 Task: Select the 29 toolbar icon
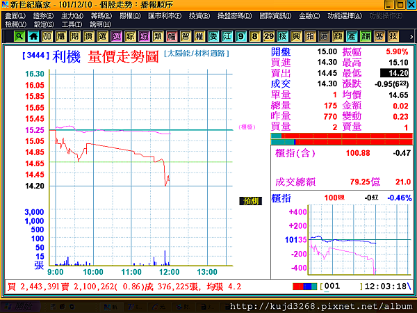click(268, 36)
